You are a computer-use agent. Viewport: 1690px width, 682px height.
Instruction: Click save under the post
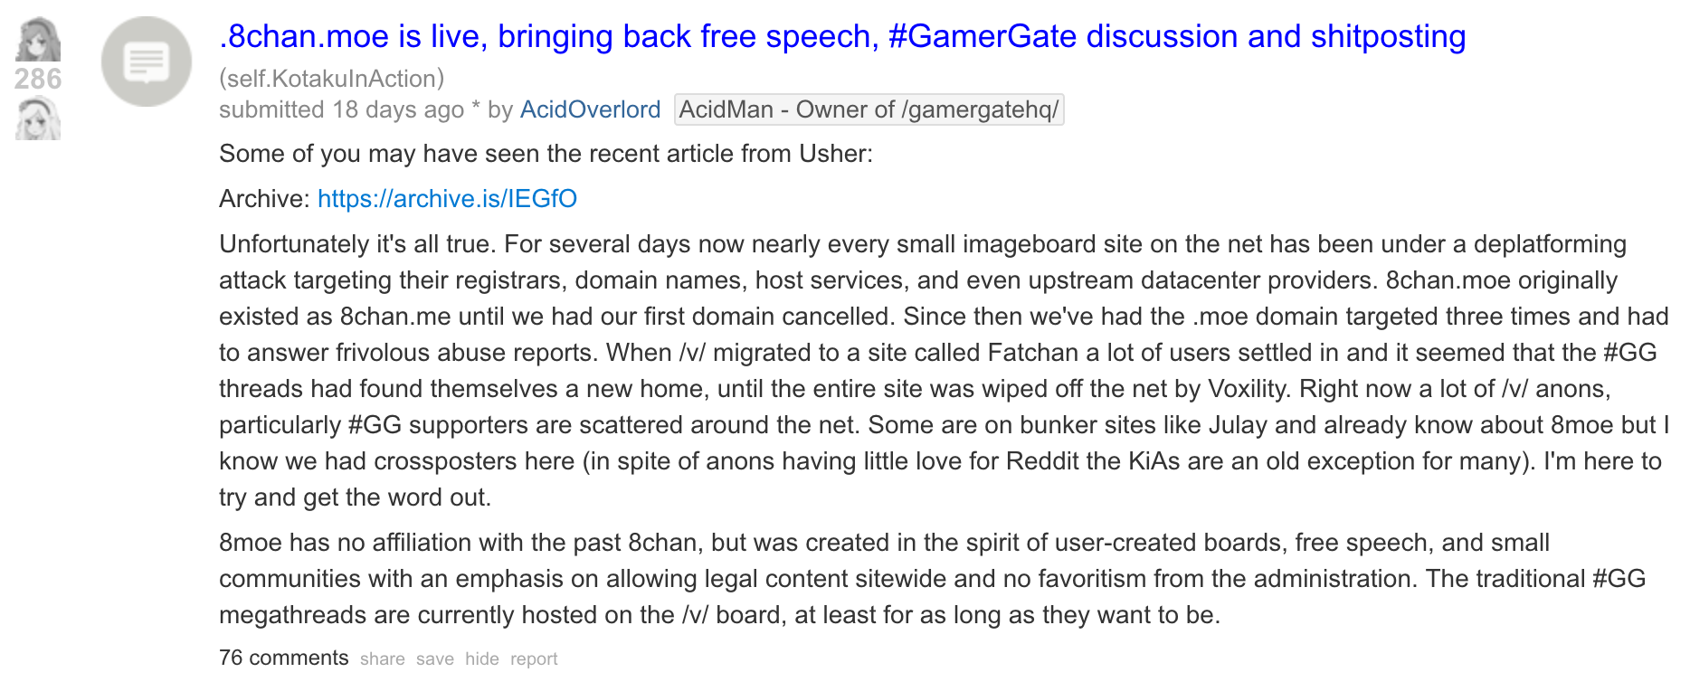(435, 659)
